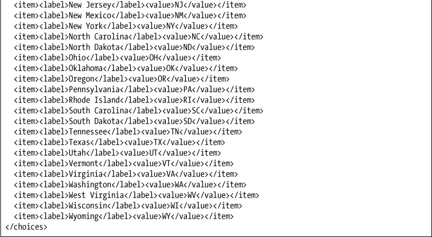Place cursor on Rhode Island line
The height and width of the screenshot is (237, 432).
point(134,100)
